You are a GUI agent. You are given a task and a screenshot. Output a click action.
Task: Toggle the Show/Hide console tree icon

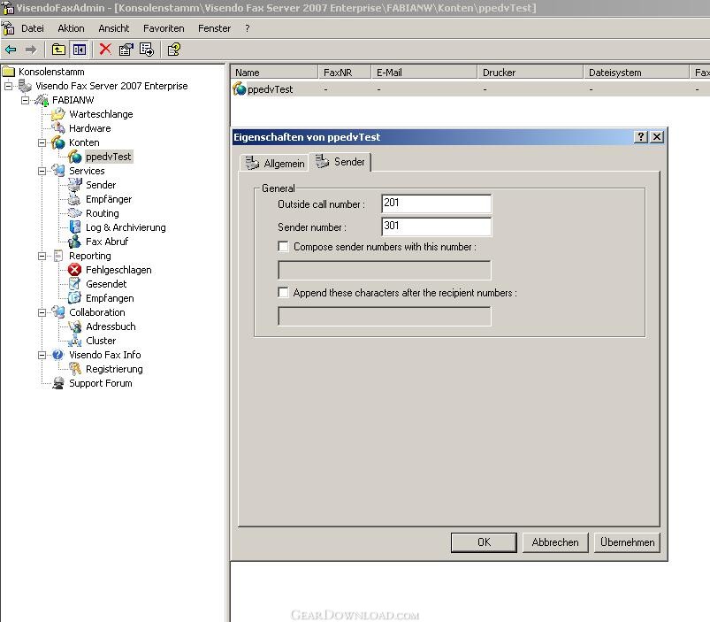pyautogui.click(x=80, y=50)
